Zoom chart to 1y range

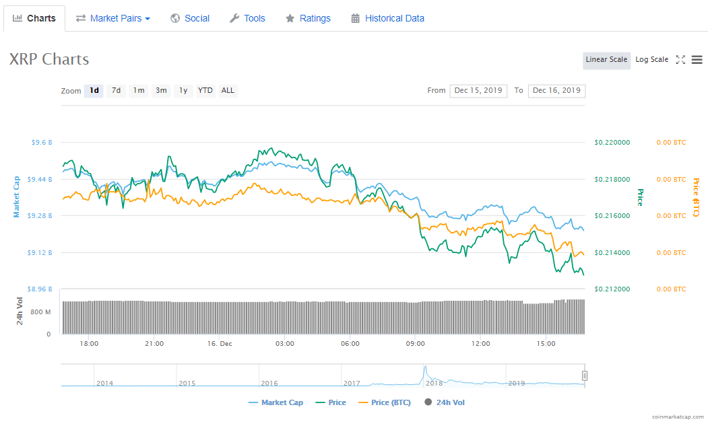click(x=183, y=90)
